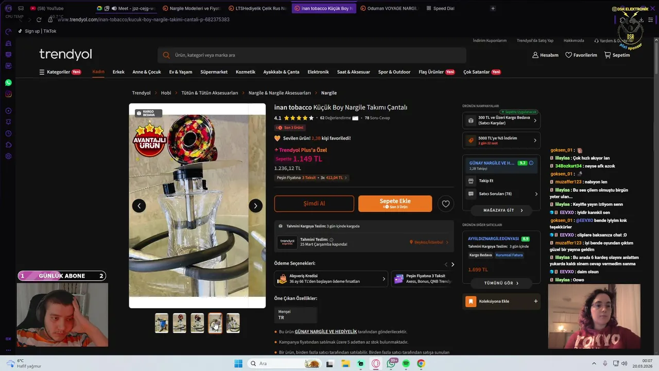Add to collection with plus icon
659x371 pixels.
point(535,301)
